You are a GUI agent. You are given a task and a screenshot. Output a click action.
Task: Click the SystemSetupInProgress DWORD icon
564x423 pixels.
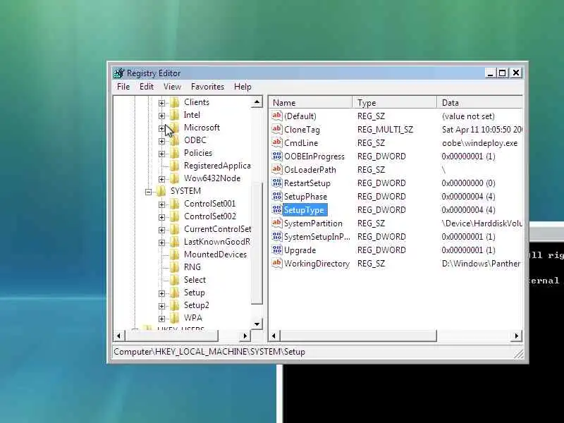(276, 236)
